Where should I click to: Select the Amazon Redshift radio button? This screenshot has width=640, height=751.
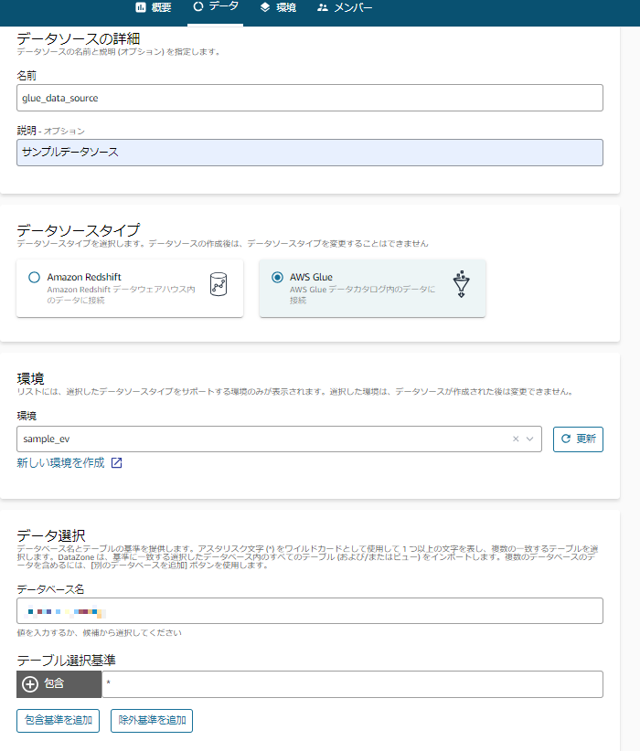(34, 278)
